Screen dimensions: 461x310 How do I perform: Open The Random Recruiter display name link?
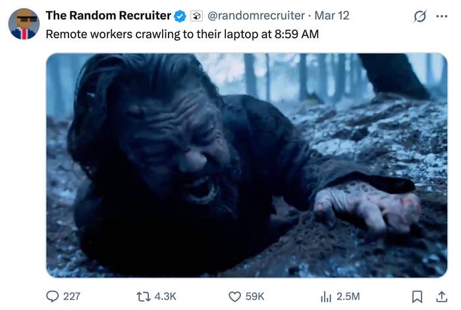coord(107,14)
